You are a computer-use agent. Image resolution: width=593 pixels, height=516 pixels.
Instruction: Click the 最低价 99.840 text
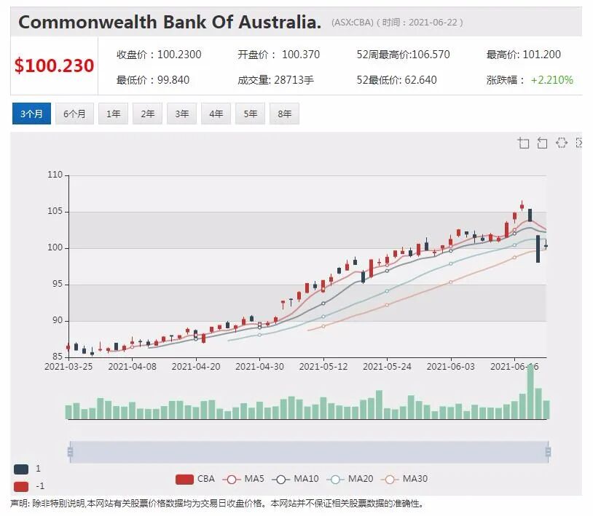(x=153, y=80)
